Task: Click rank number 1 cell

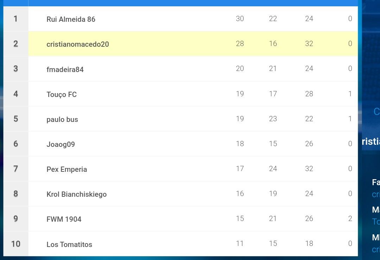Action: [16, 19]
